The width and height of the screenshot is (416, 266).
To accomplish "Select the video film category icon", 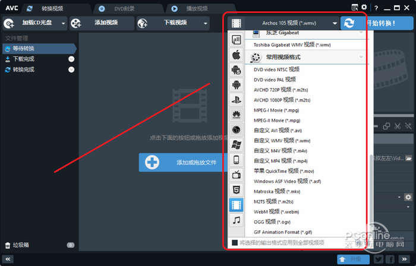I will point(236,205).
